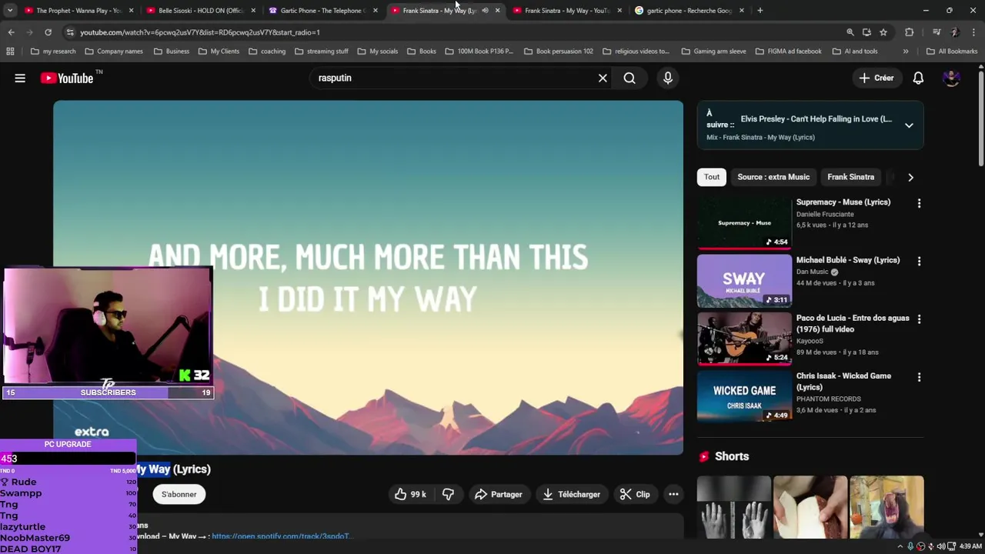Open the YouTube account avatar menu
Screen dimensions: 985x554
tap(951, 78)
